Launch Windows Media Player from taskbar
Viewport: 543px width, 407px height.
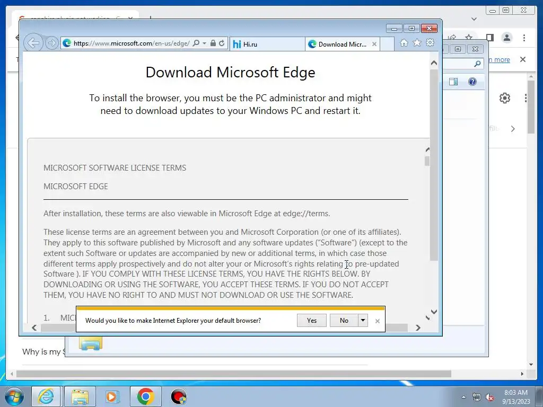[x=112, y=396]
